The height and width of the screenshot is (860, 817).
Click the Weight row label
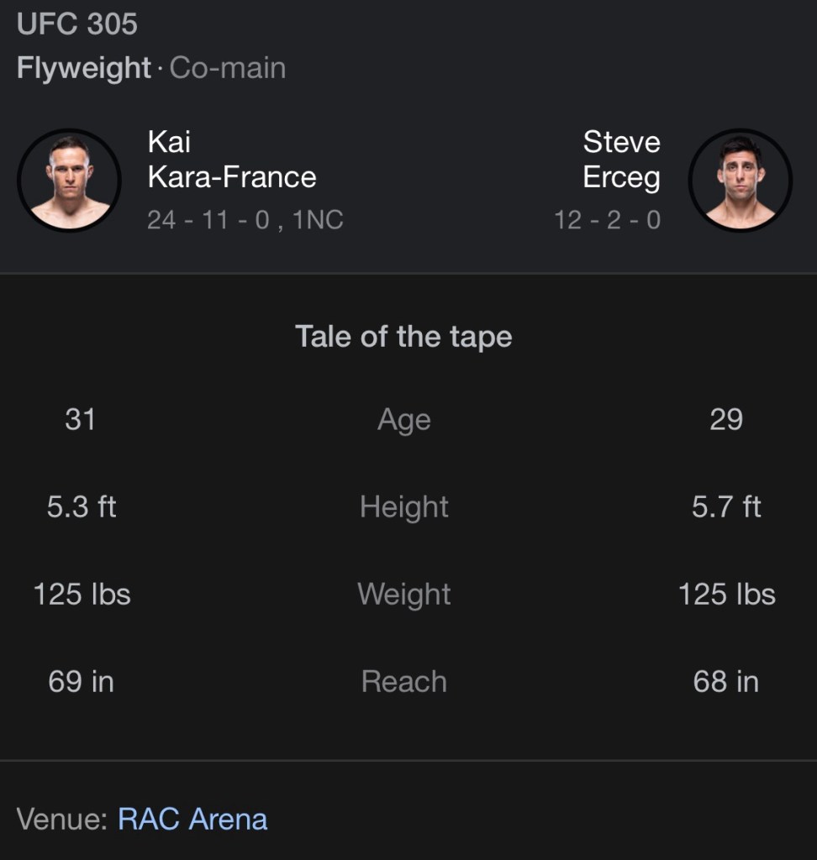[x=403, y=594]
